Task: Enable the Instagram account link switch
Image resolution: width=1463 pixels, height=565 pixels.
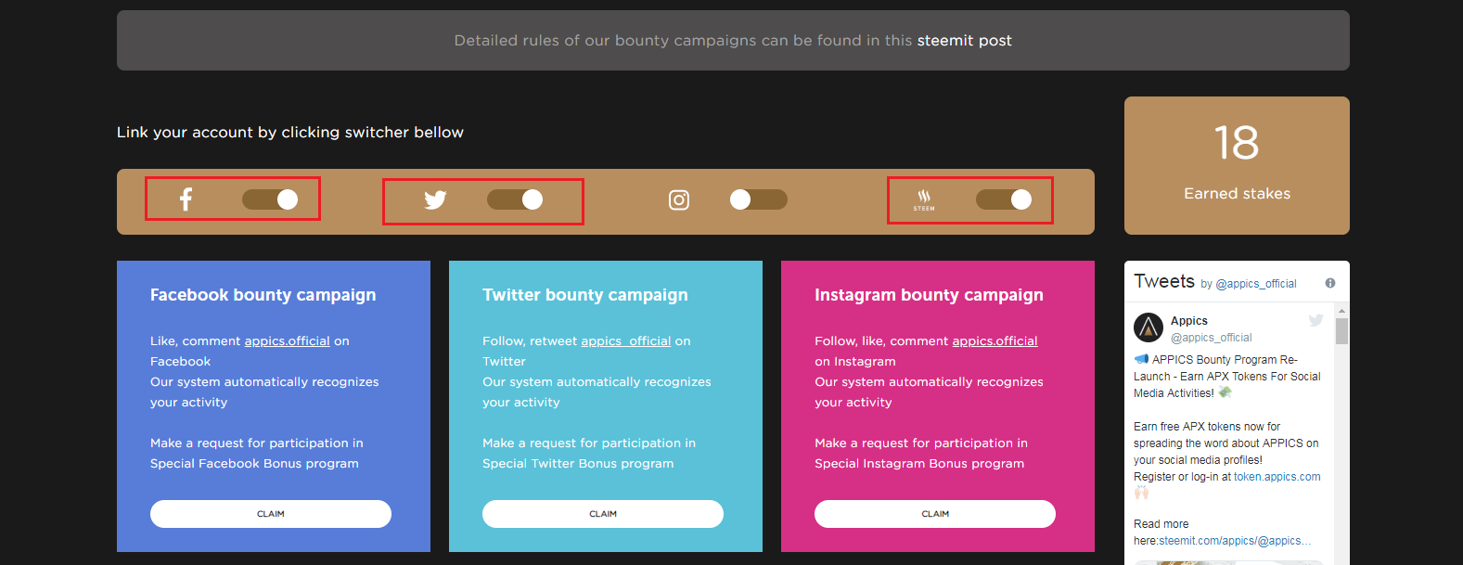Action: coord(759,199)
